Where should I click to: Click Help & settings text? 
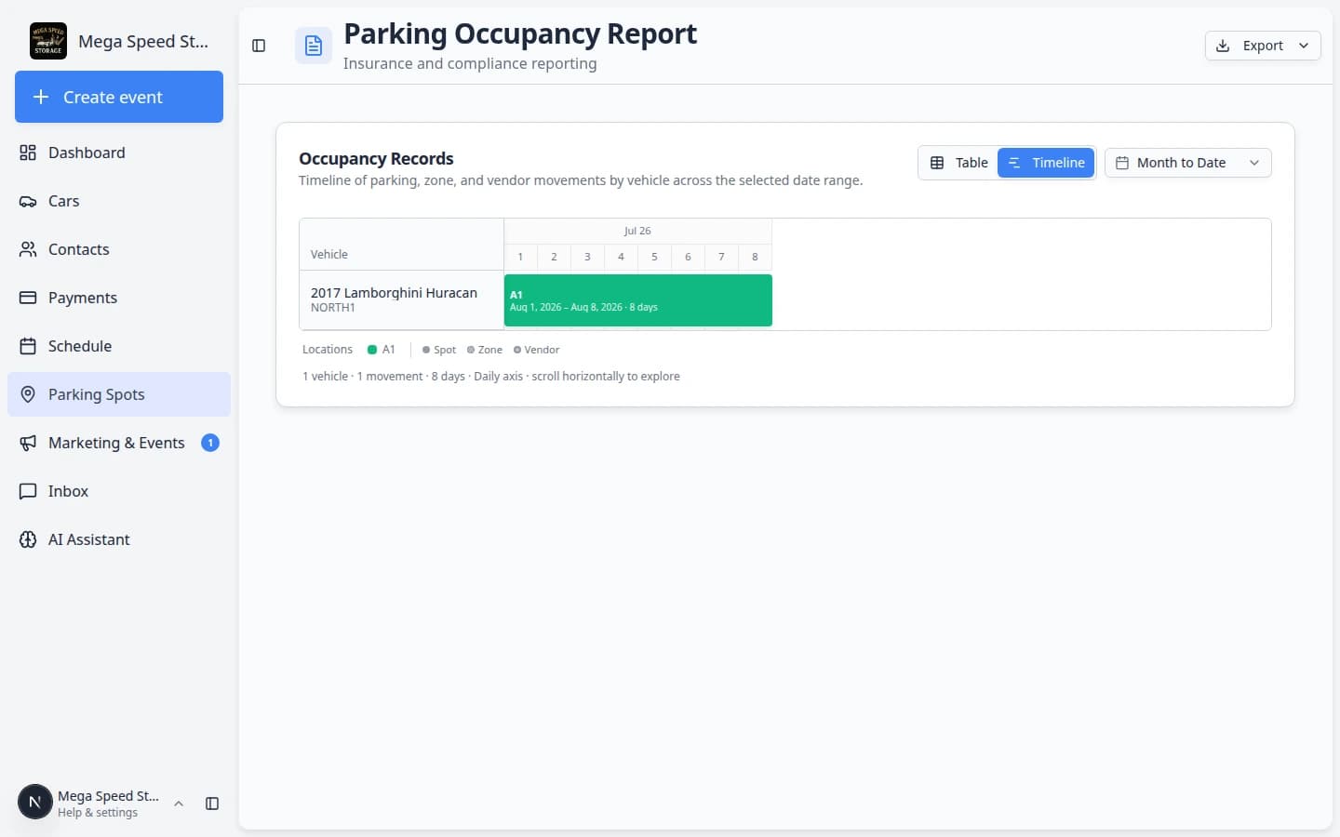(x=98, y=812)
